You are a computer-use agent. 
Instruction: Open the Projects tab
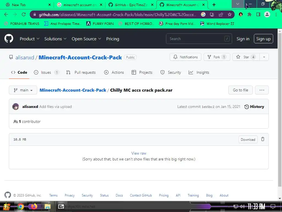click(x=142, y=72)
